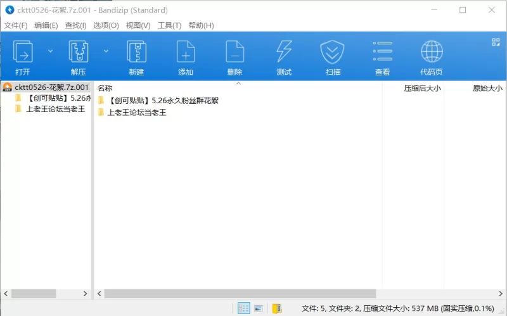Click the toolbar layout grid icon
507x316 pixels.
pos(496,42)
